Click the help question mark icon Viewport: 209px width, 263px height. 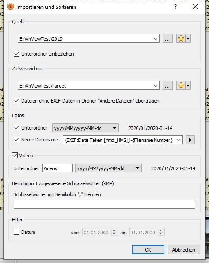click(x=175, y=7)
